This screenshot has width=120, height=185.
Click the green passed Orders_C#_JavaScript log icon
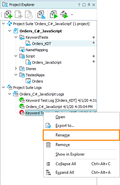(x=22, y=106)
